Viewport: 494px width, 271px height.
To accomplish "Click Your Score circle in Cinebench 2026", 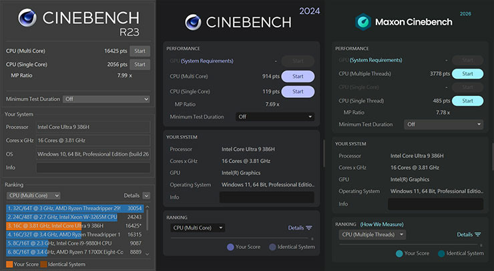I will (399, 254).
